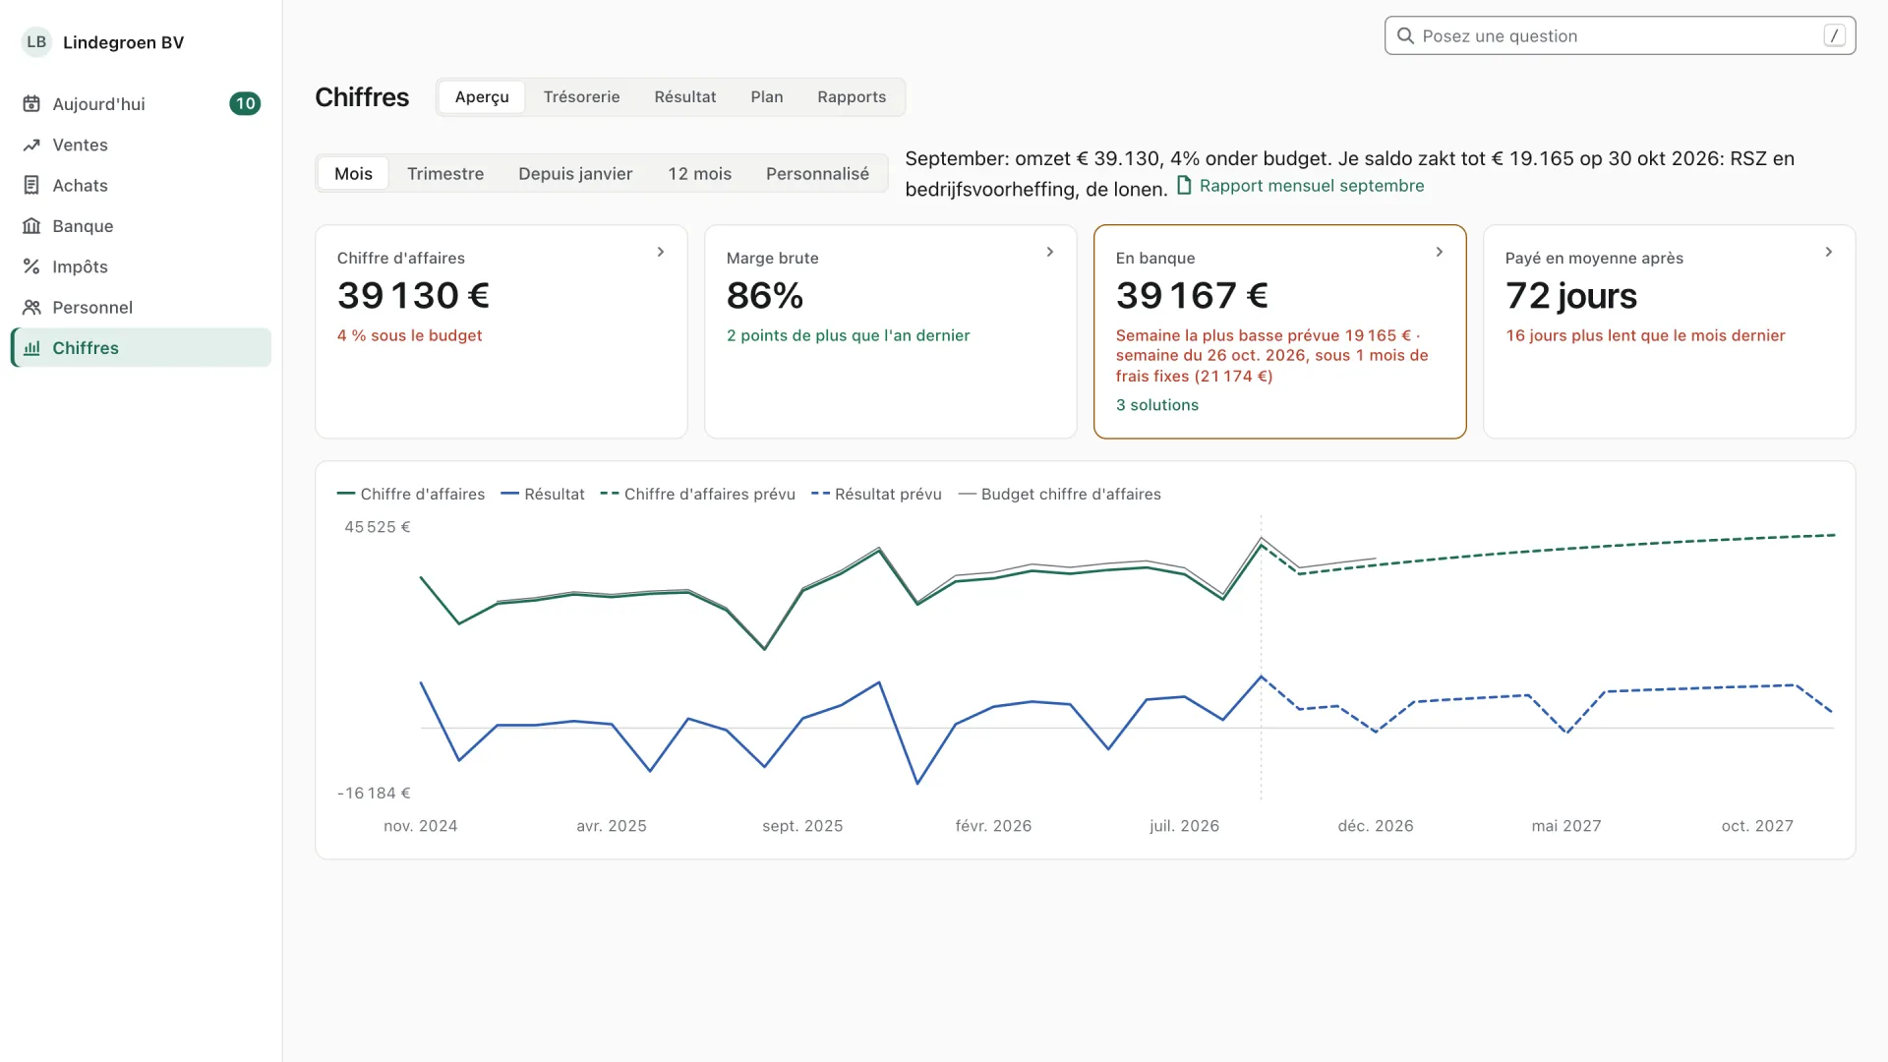Screen dimensions: 1888x1062
Task: Select the 12 mois period option
Action: coord(699,174)
